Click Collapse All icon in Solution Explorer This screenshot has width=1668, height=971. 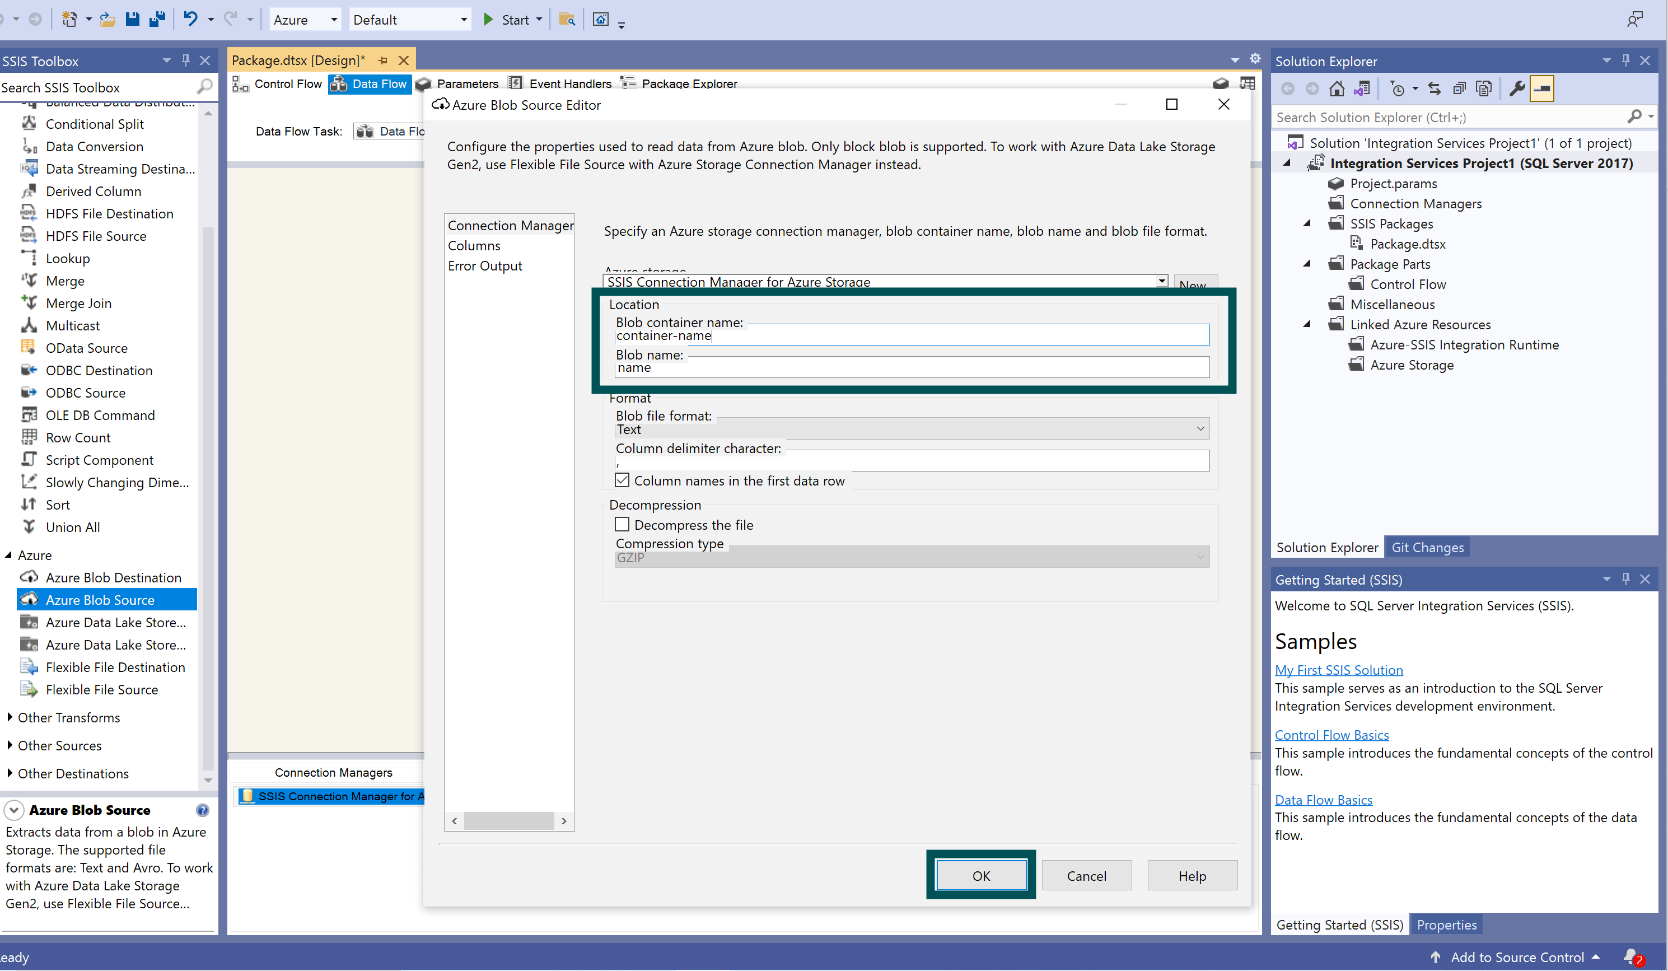[x=1459, y=88]
